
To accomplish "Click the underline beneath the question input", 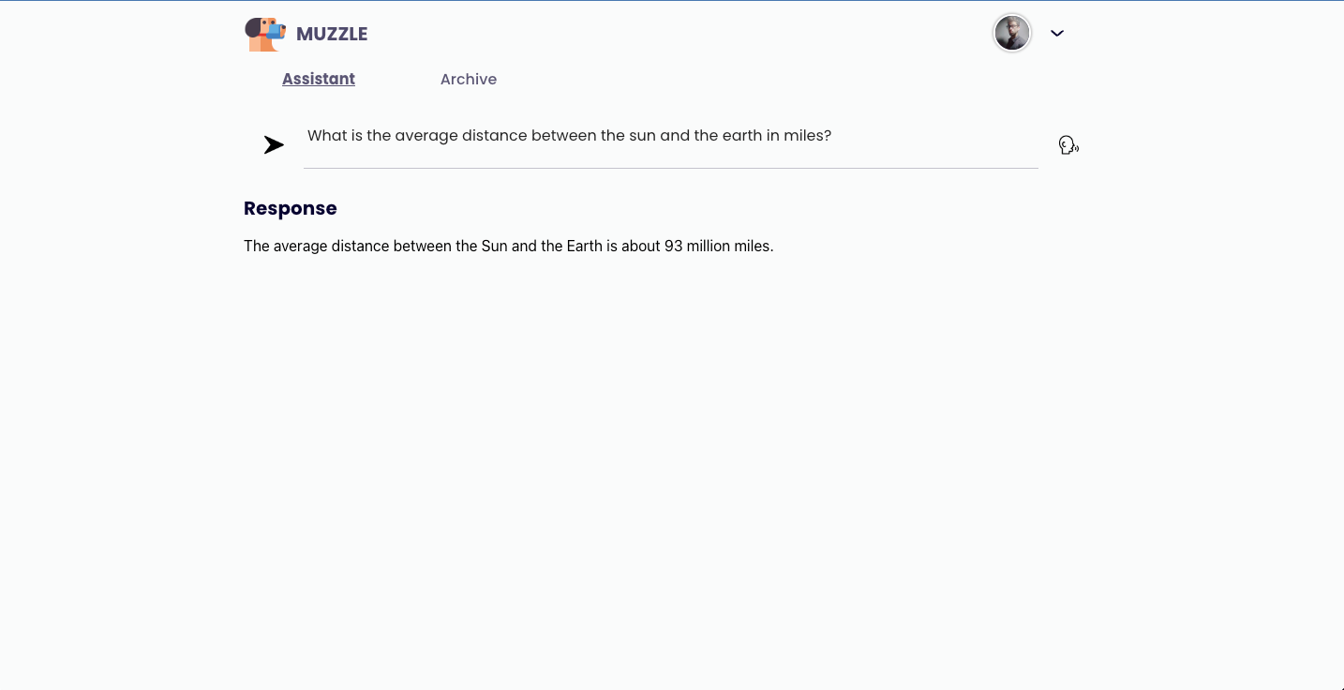I will pyautogui.click(x=670, y=168).
